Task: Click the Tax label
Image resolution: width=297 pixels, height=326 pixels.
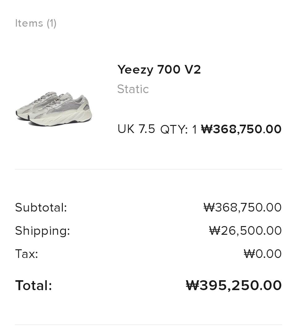Action: click(26, 254)
